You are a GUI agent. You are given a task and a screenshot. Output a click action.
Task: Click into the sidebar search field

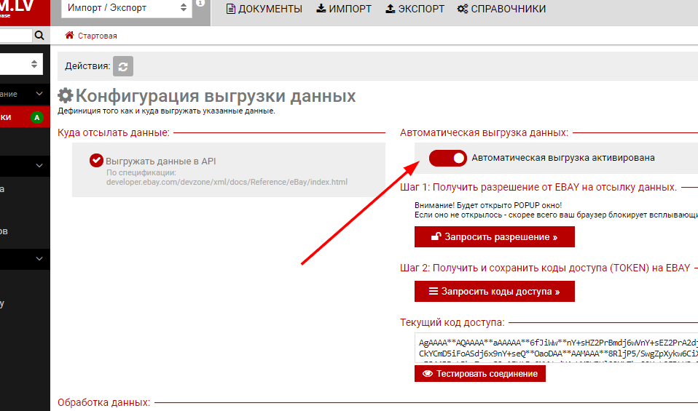tap(15, 35)
